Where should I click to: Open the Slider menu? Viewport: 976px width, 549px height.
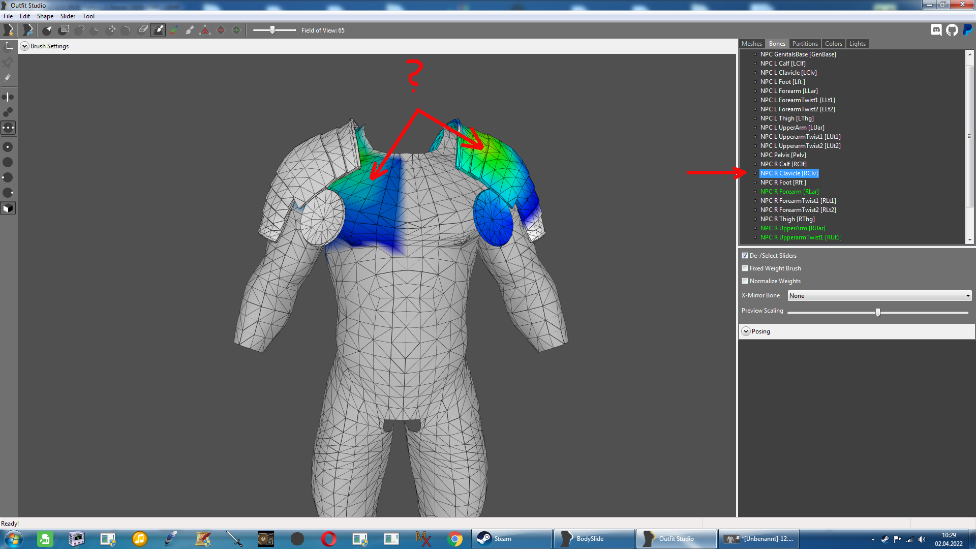[68, 16]
